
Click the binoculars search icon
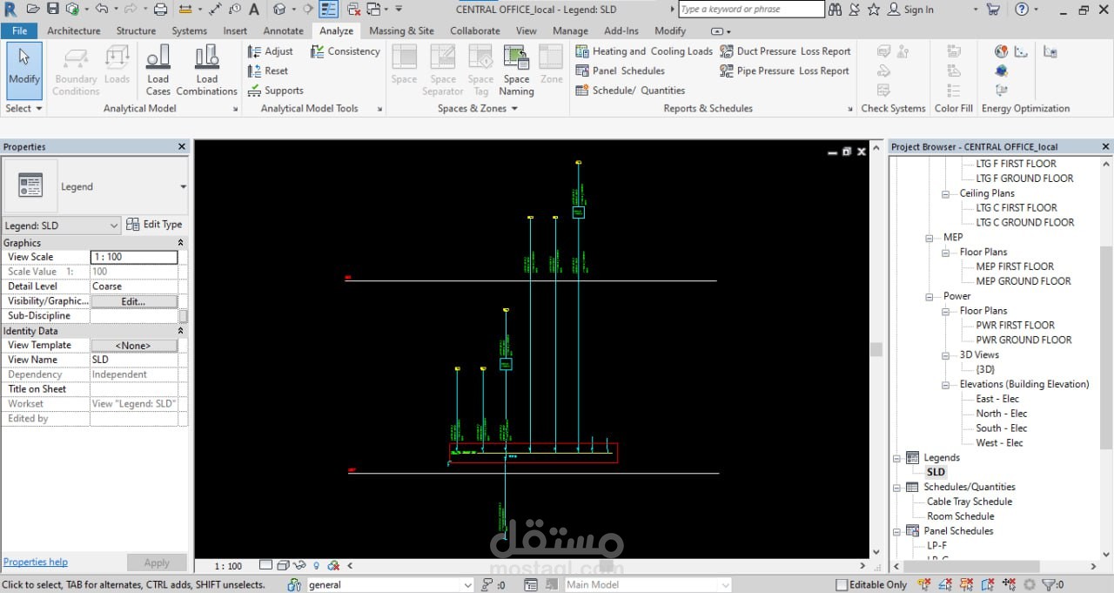tap(835, 10)
